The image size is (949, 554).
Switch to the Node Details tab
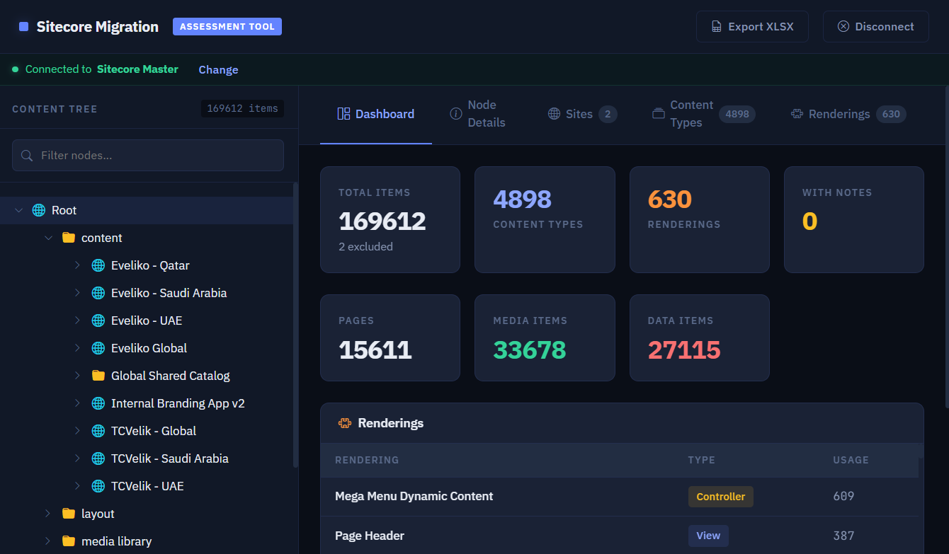click(479, 114)
